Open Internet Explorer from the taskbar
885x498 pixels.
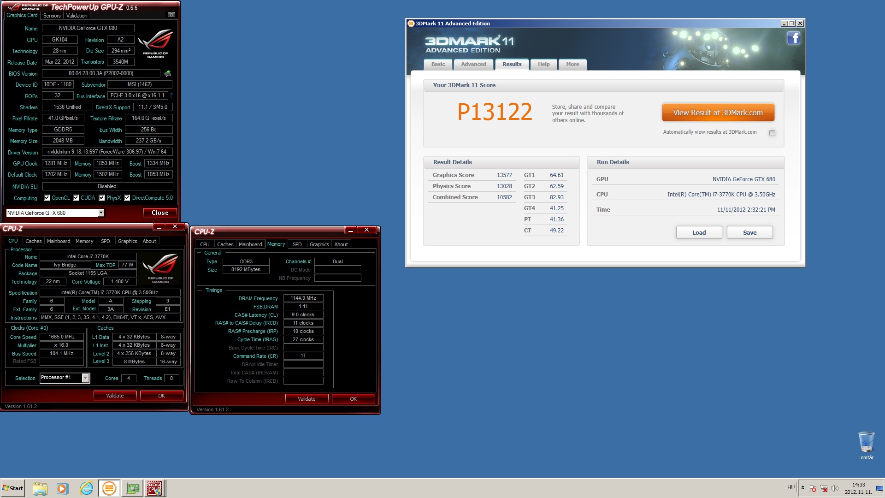tap(86, 488)
